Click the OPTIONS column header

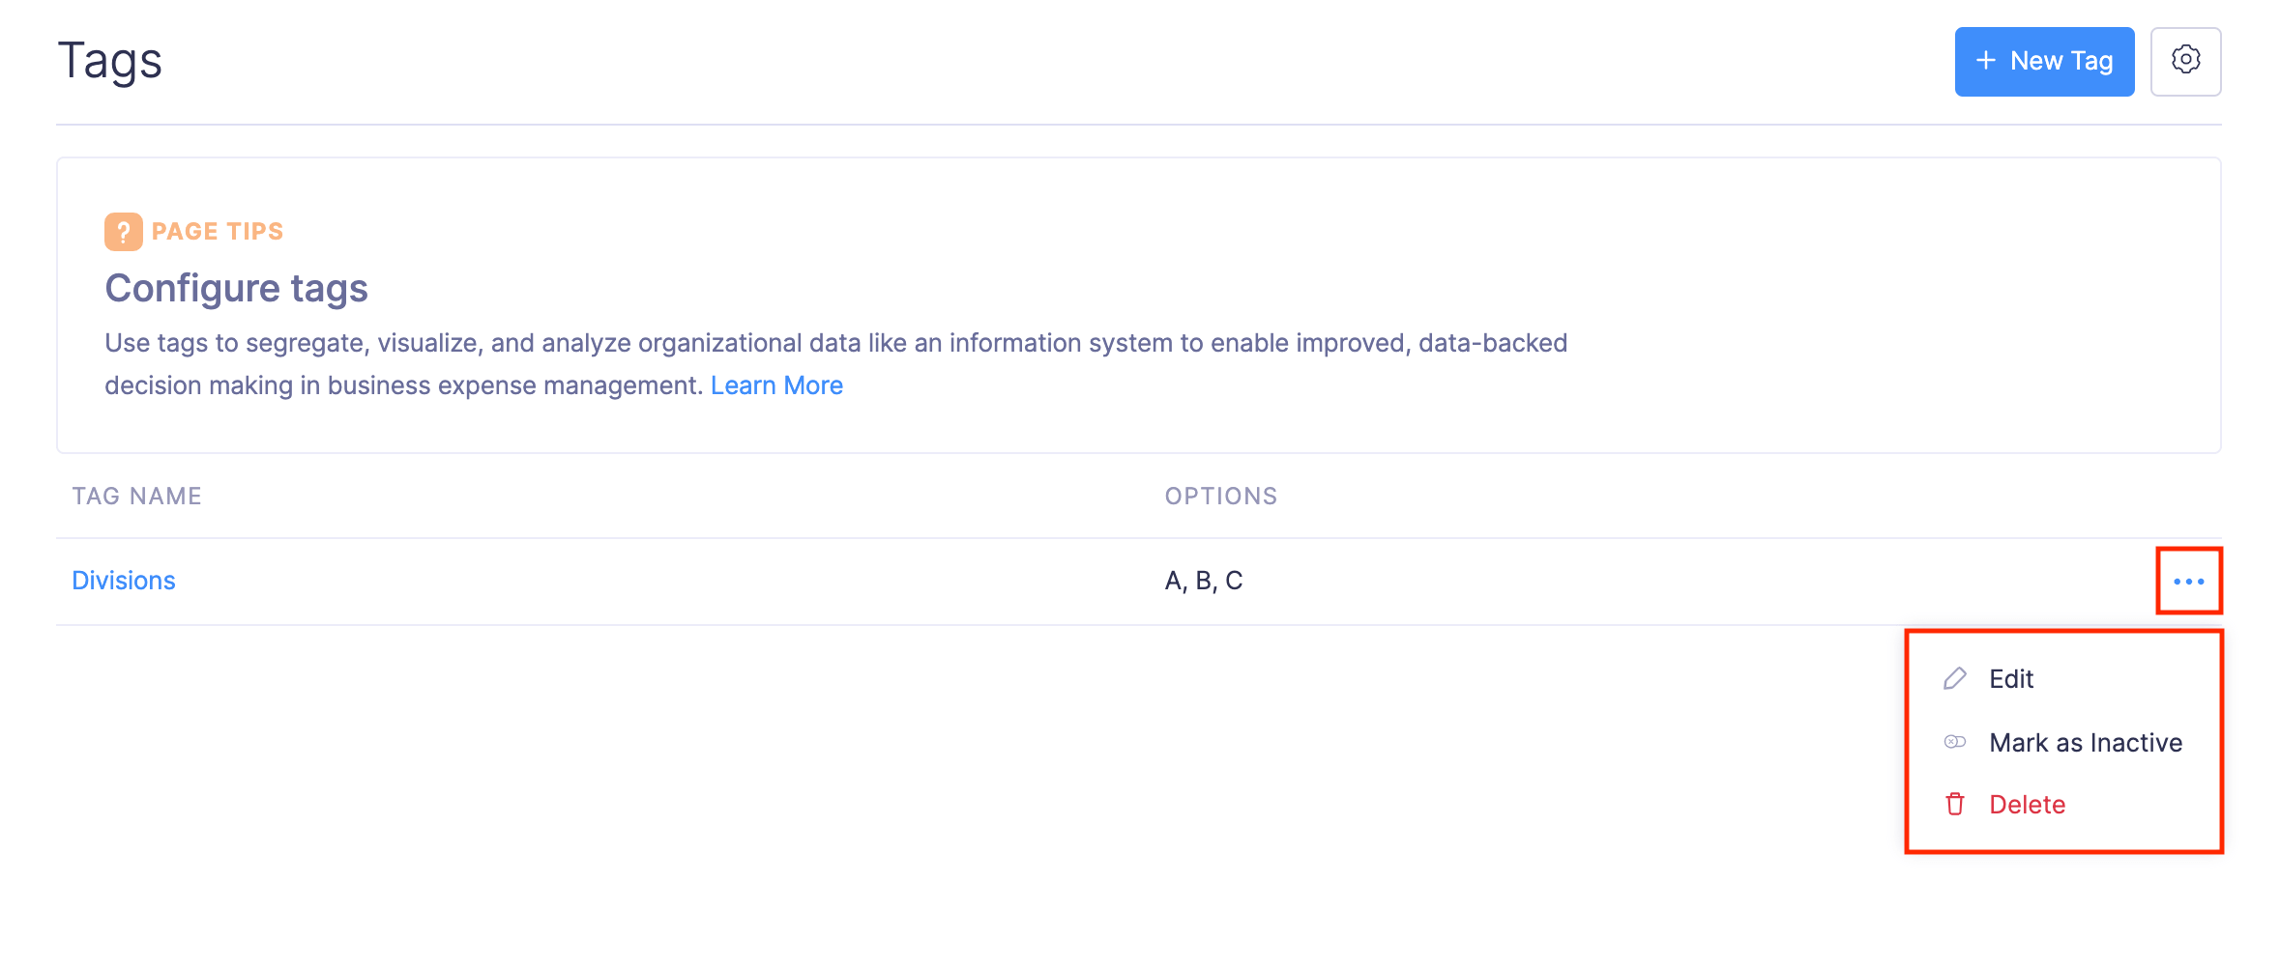pyautogui.click(x=1220, y=497)
